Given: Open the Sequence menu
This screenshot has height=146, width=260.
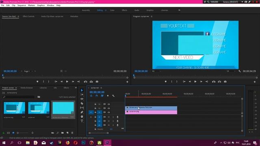Looking at the screenshot, I should 22,5.
